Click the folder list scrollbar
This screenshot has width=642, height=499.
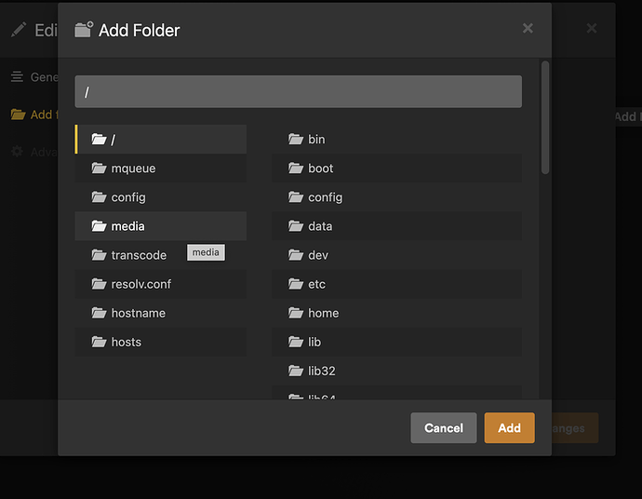click(x=545, y=117)
